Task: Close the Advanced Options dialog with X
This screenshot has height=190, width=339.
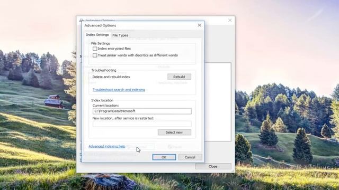Action: [x=199, y=25]
